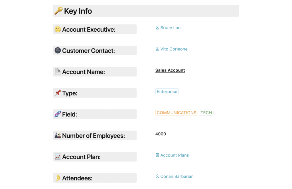The height and width of the screenshot is (189, 292).
Task: Open Bruce Loo's user mention
Action: tap(170, 28)
